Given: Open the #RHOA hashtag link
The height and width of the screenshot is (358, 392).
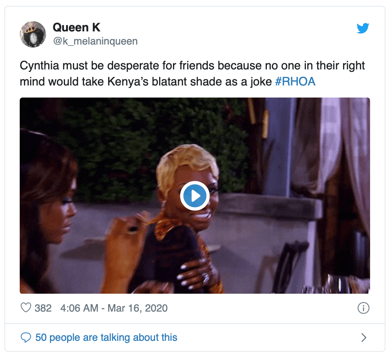Looking at the screenshot, I should point(295,81).
